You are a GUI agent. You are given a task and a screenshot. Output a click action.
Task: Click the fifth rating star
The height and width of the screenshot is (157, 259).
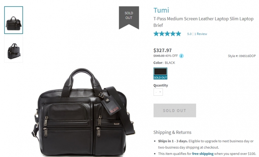click(x=178, y=34)
